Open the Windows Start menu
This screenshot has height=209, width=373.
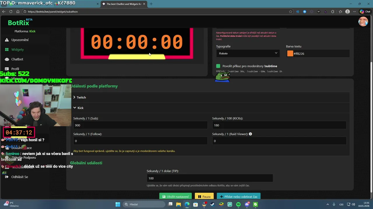(x=118, y=204)
